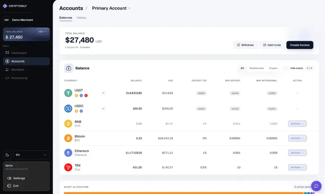Click the yellow network badge under USDC
The image size is (325, 194).
pyautogui.click(x=76, y=111)
